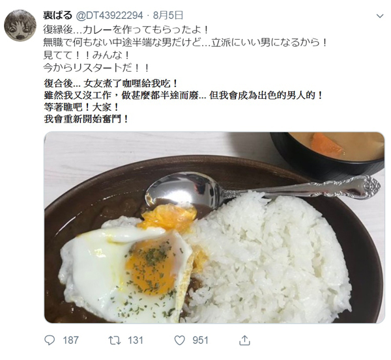Click the line 今からリスタートだ！！
Screen dimensions: 391x360
96,68
